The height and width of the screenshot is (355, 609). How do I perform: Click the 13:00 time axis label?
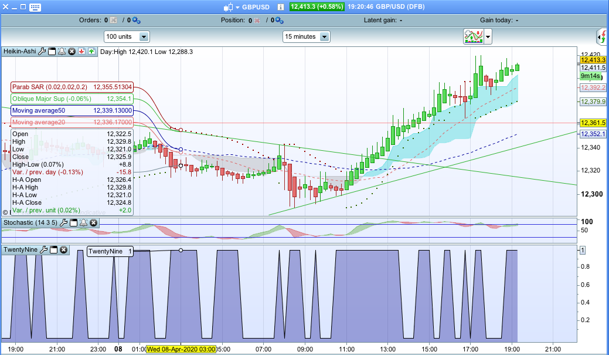pos(387,349)
